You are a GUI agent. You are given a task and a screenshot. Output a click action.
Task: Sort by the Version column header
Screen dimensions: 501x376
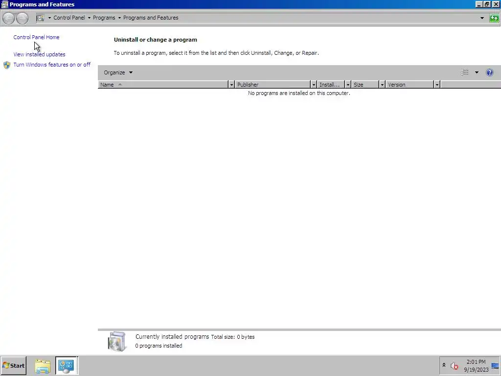[x=410, y=85]
